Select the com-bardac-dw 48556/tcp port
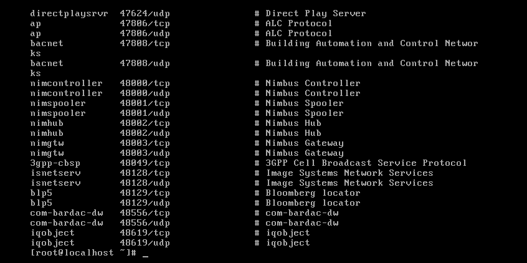Screen dimensions: 527x263 [145, 213]
